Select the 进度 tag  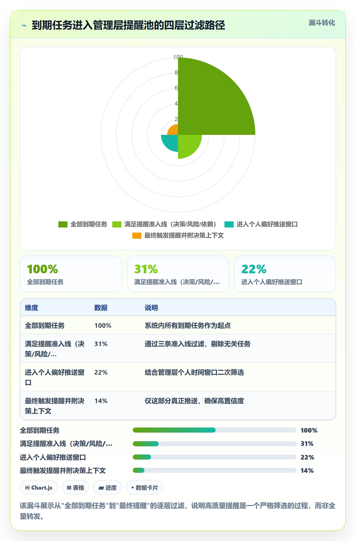(107, 488)
